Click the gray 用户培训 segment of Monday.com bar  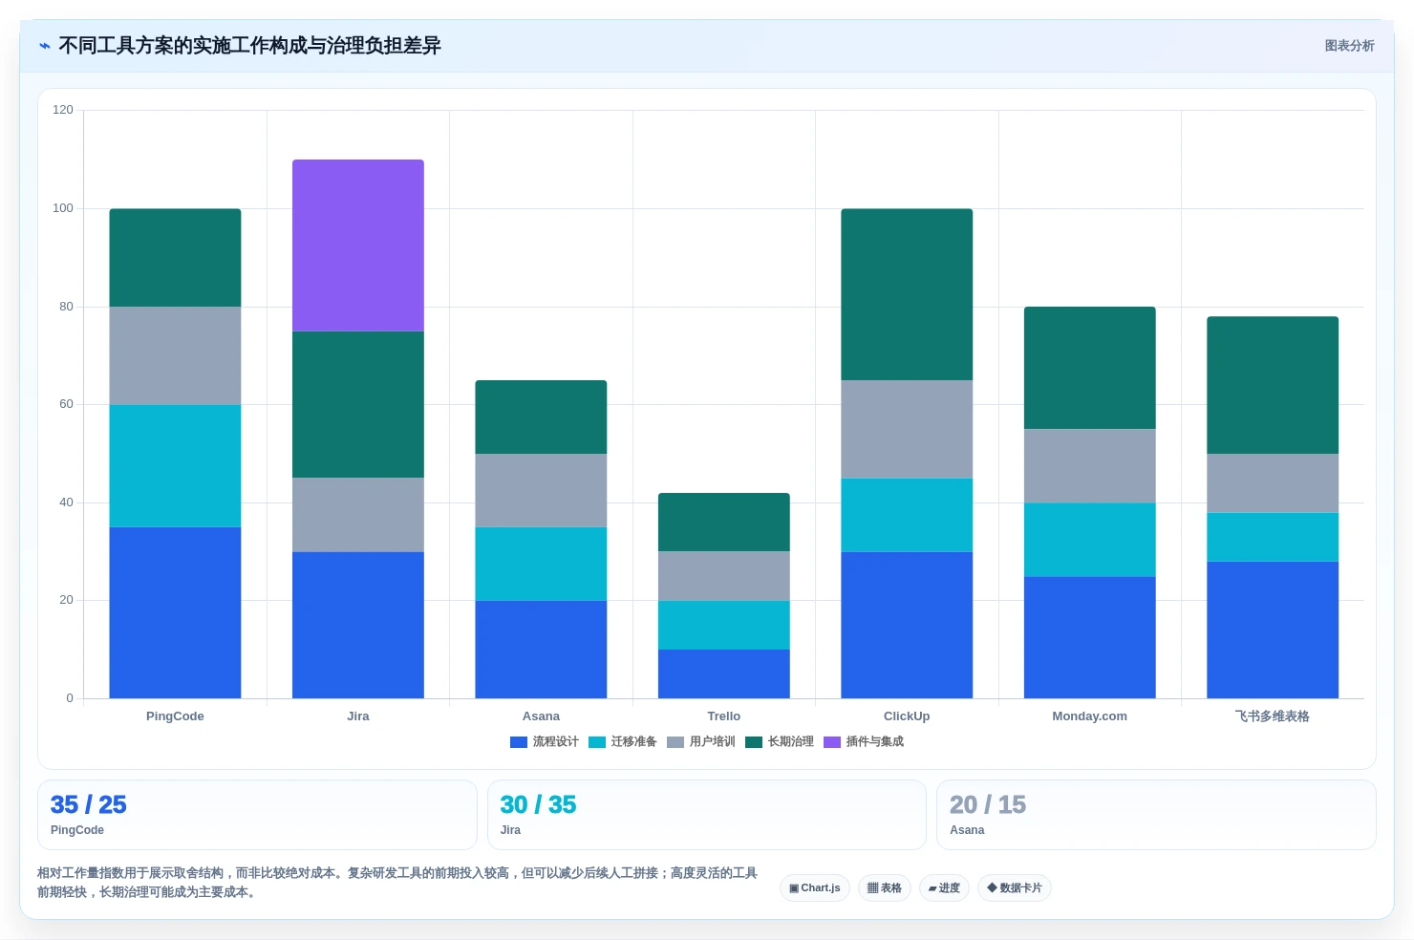1090,466
